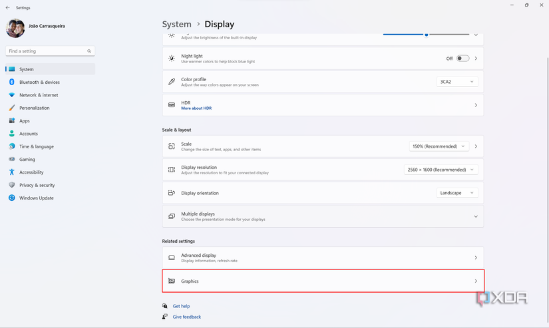Click the Network & internet wifi icon
This screenshot has width=549, height=328.
pos(12,95)
